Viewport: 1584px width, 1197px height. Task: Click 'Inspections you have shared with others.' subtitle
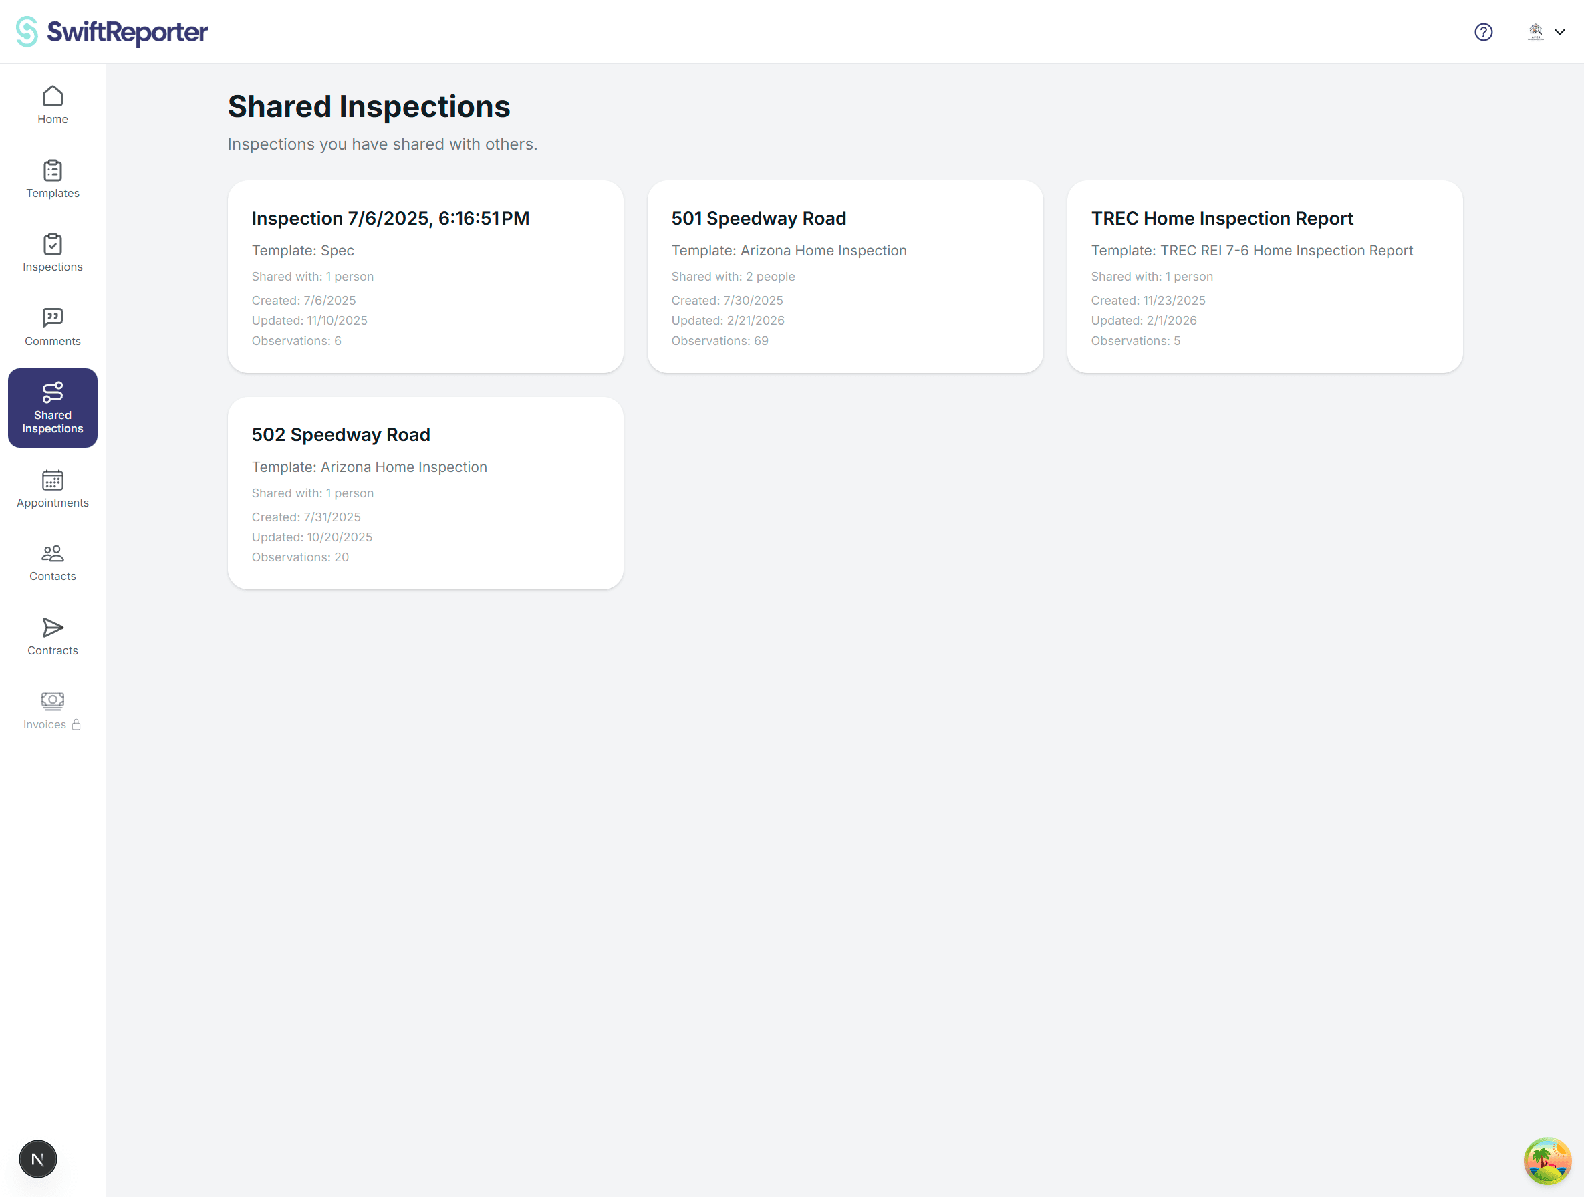(x=382, y=144)
